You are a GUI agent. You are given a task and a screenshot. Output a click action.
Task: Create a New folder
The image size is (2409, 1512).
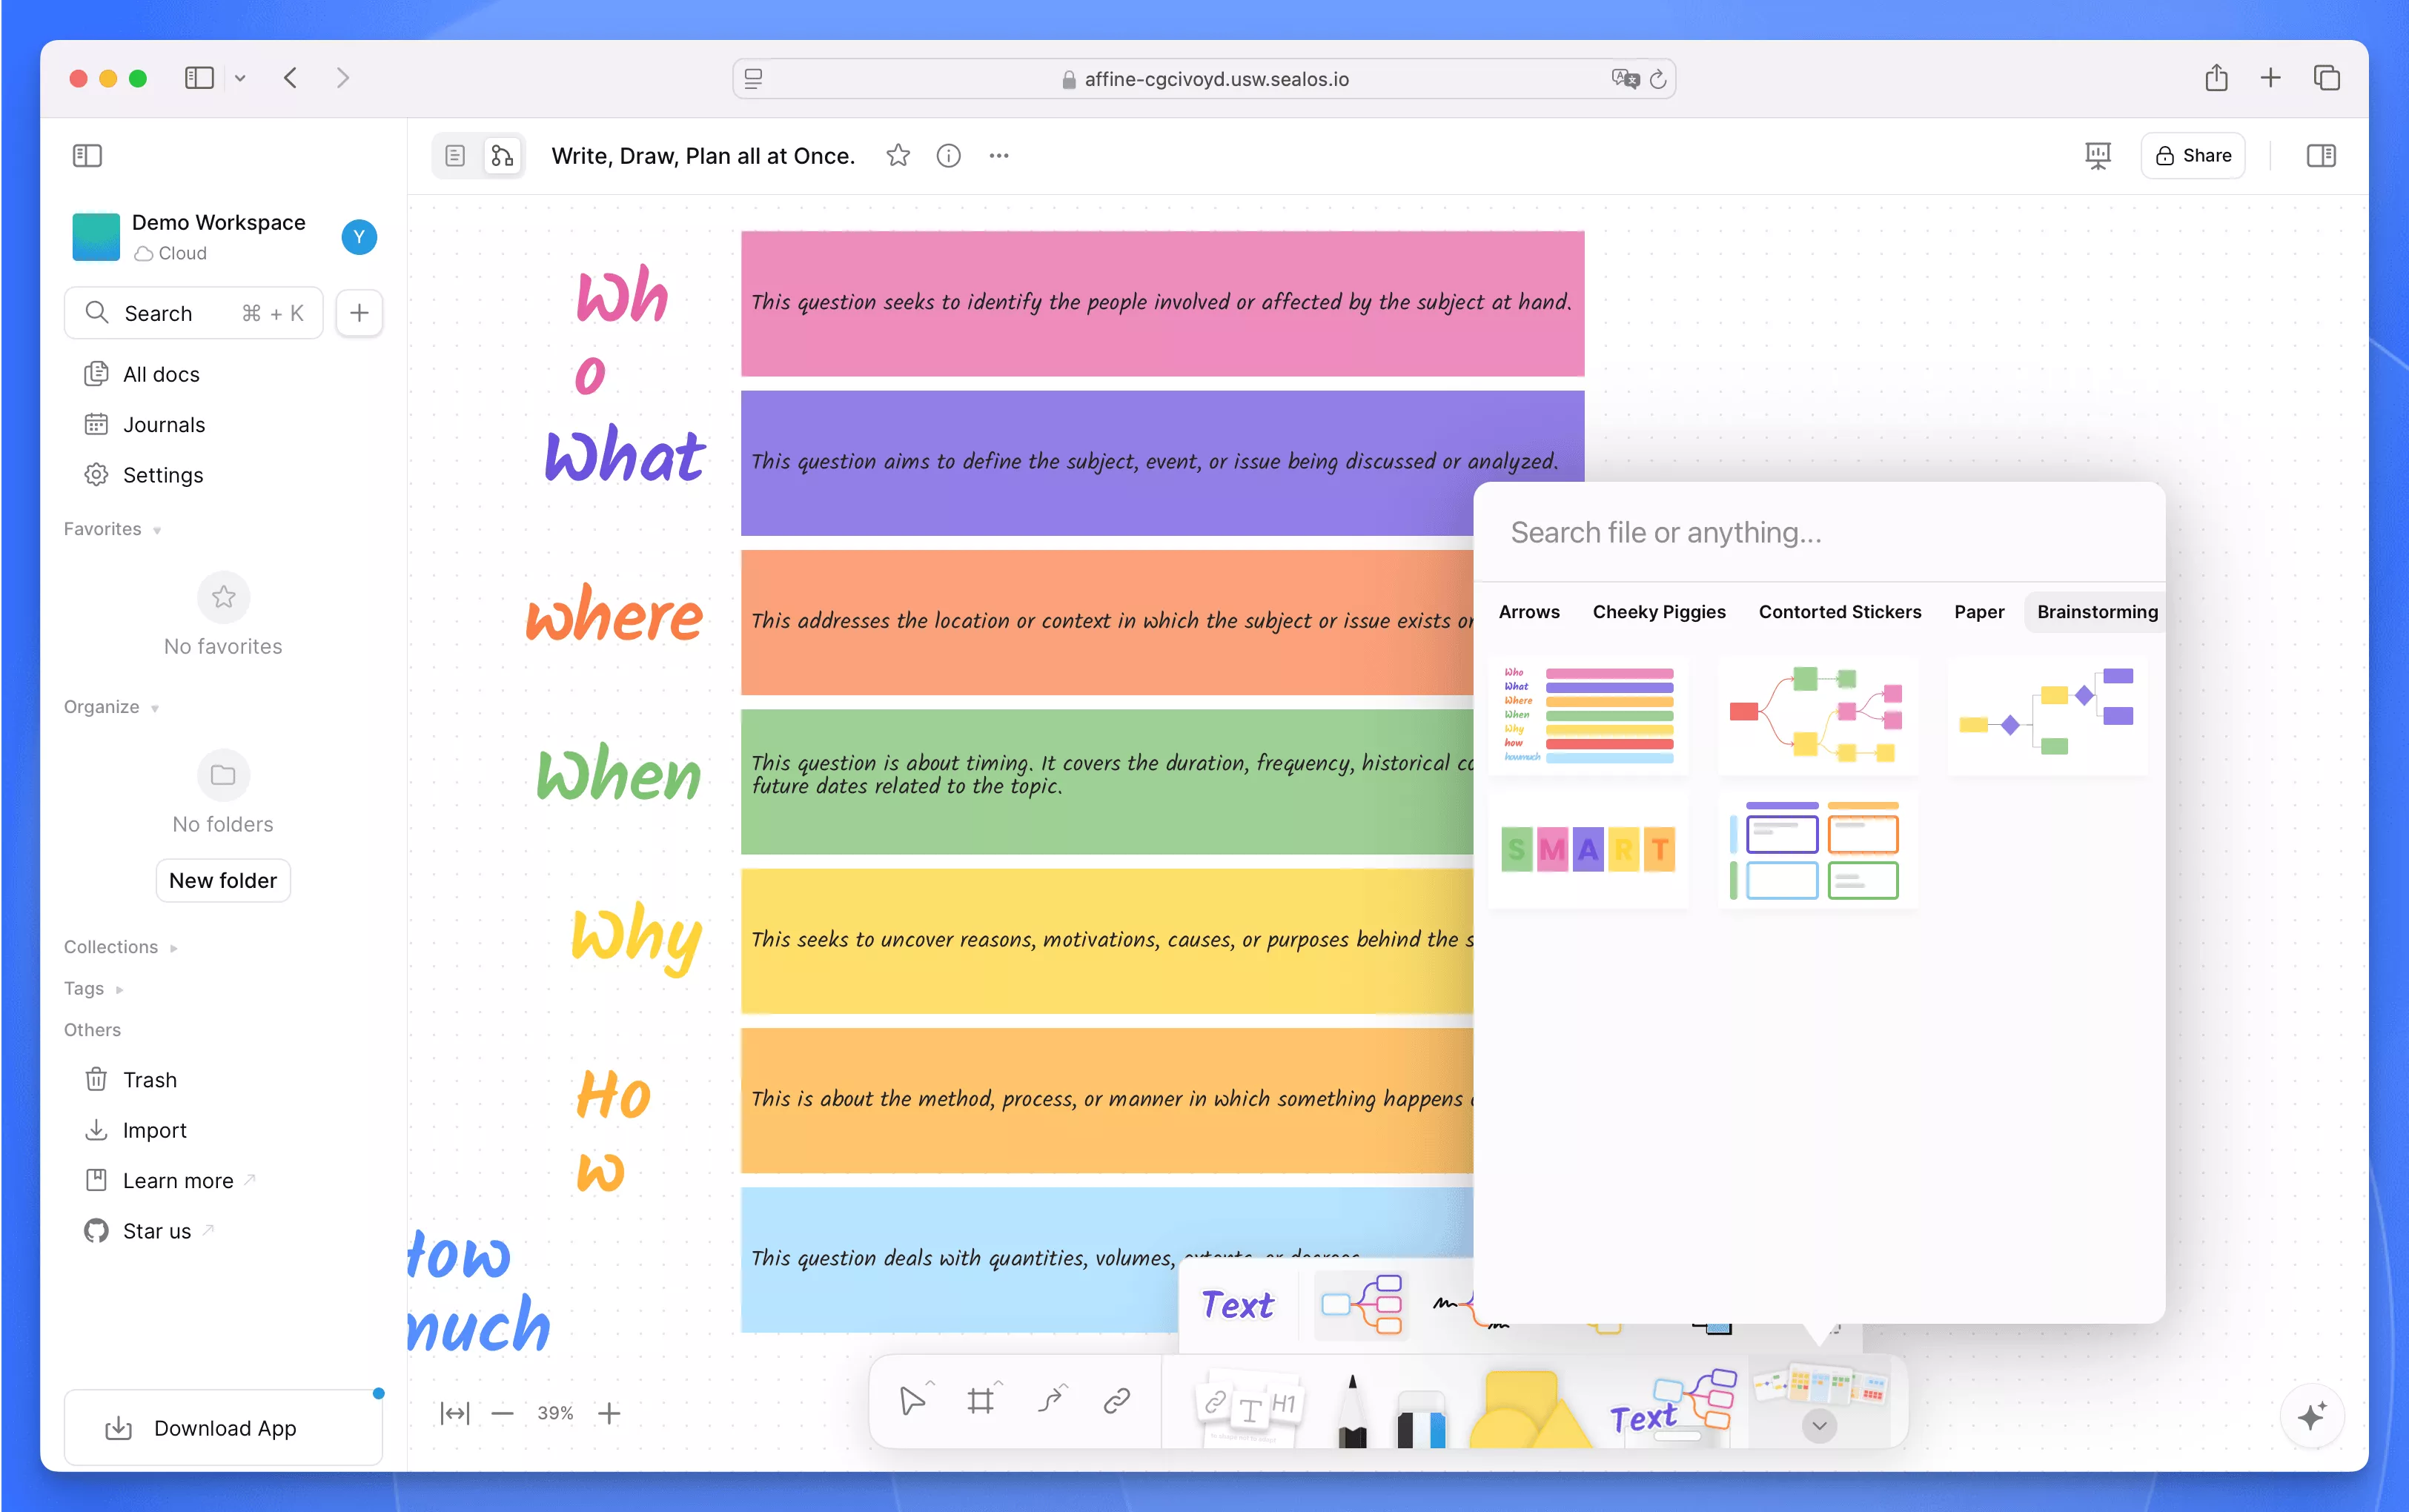(x=223, y=880)
